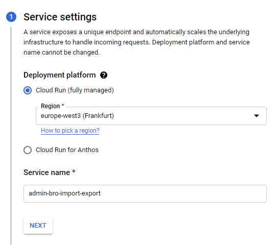
Task: Open the Region dropdown
Action: [151, 116]
